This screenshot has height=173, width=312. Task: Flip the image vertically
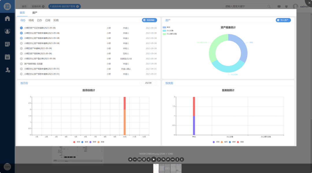177,159
